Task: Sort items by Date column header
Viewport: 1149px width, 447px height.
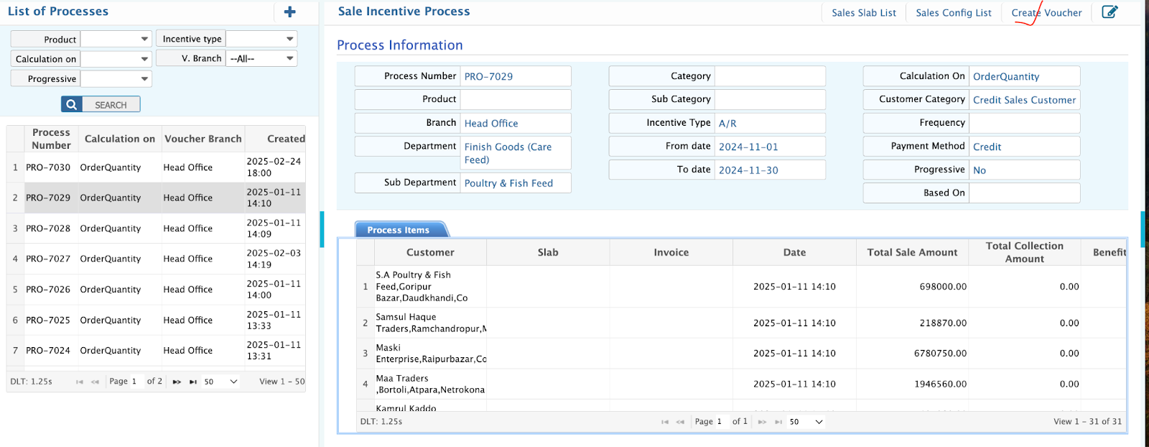Action: [x=794, y=252]
